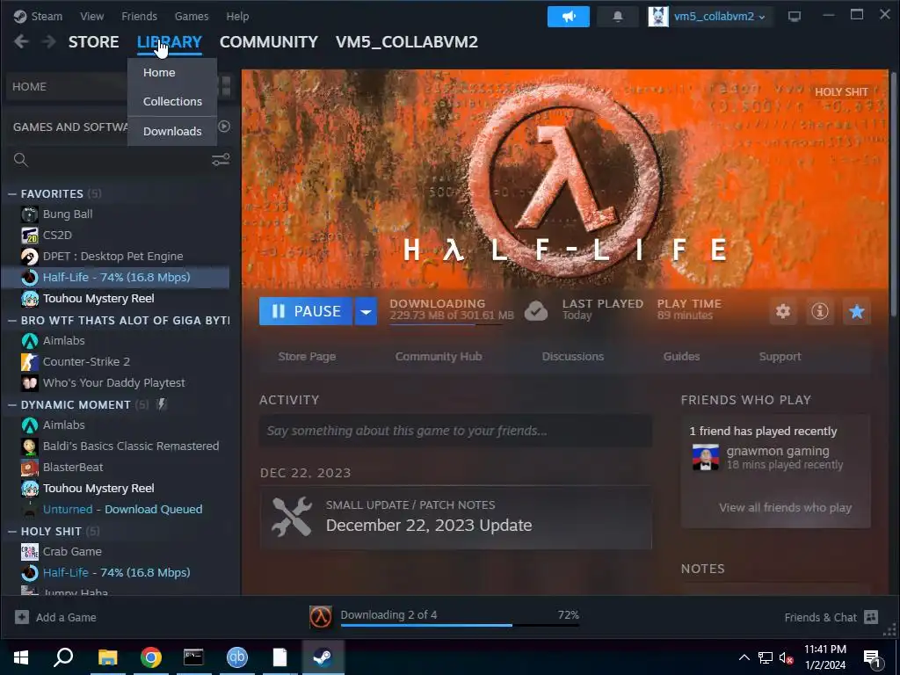The height and width of the screenshot is (675, 900).
Task: Click the vm5_collabvm2 profile avatar
Action: click(657, 17)
